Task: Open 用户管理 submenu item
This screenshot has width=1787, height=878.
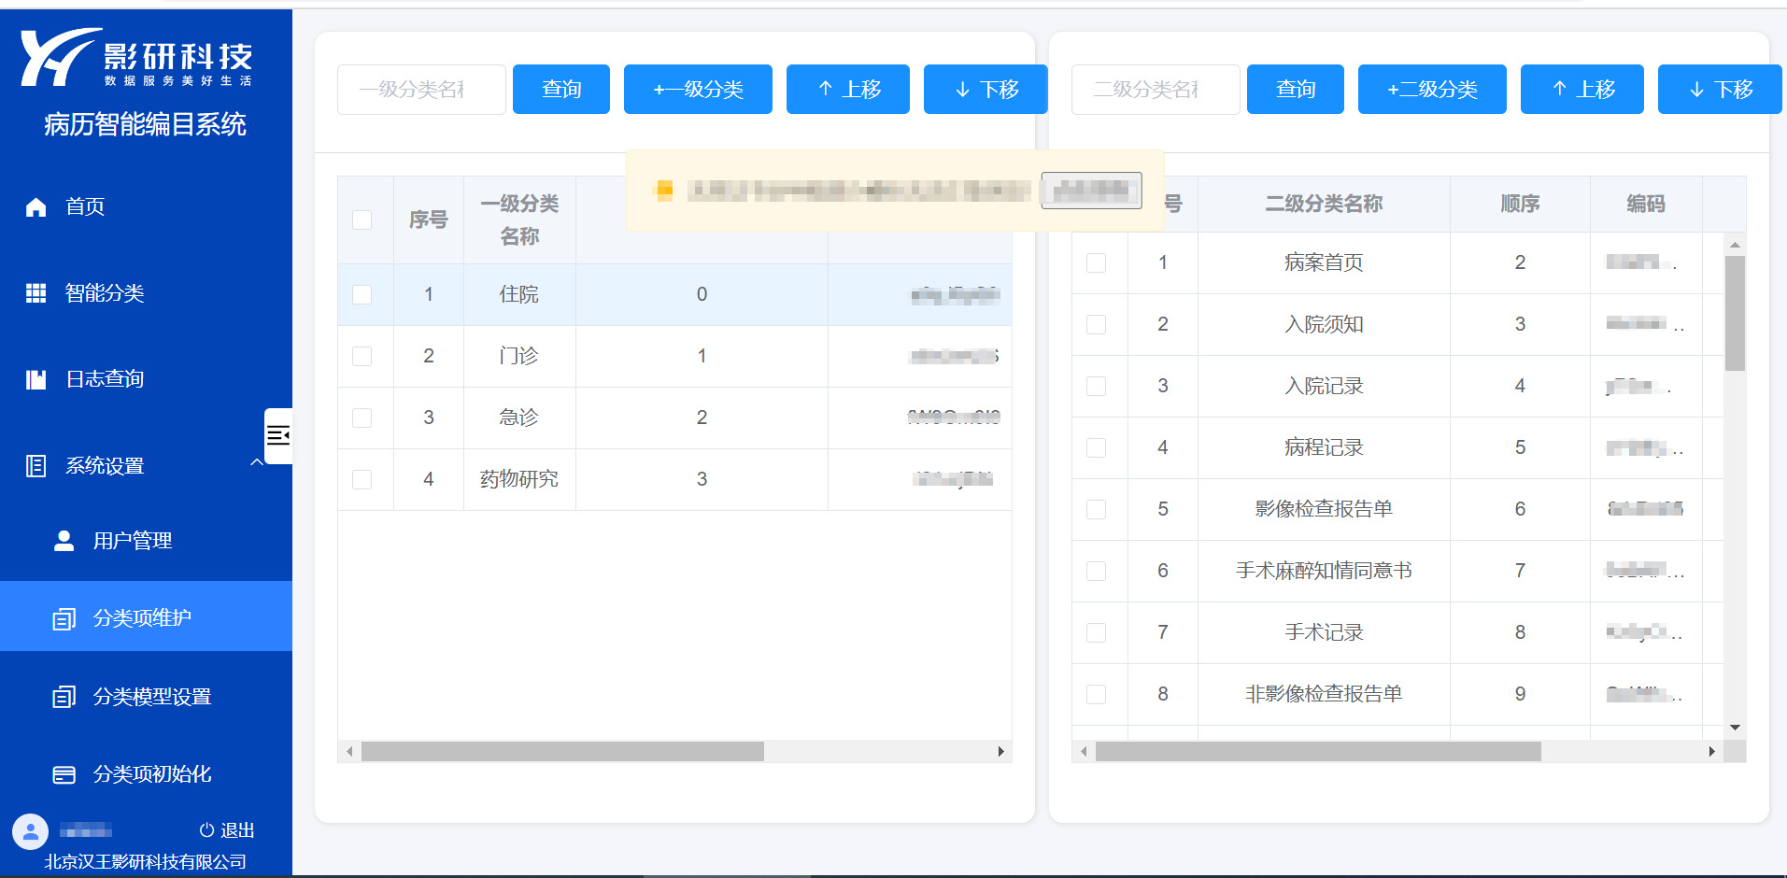Action: [146, 541]
